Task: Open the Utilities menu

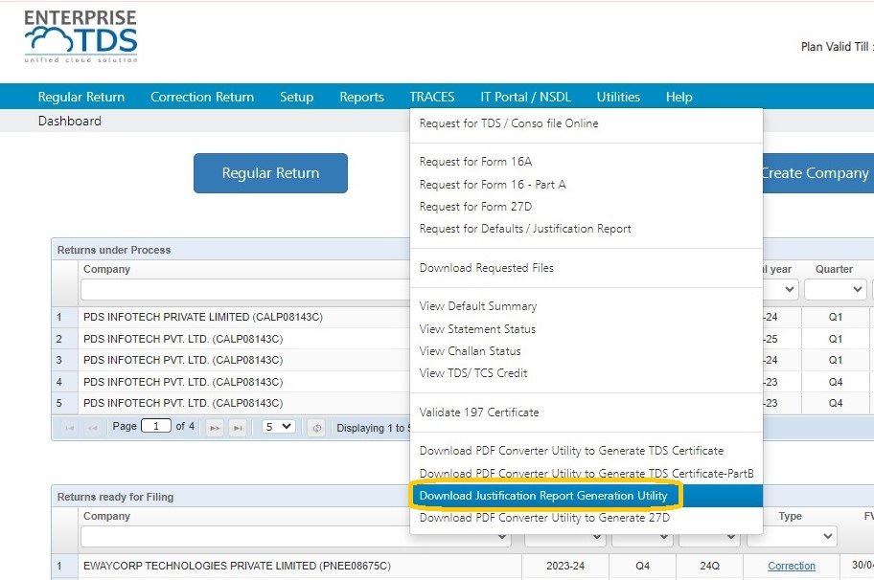Action: (617, 97)
